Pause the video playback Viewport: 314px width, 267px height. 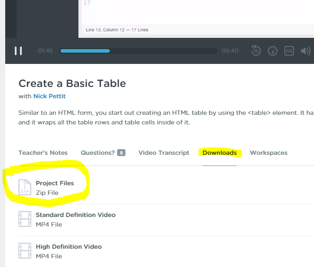[x=18, y=51]
